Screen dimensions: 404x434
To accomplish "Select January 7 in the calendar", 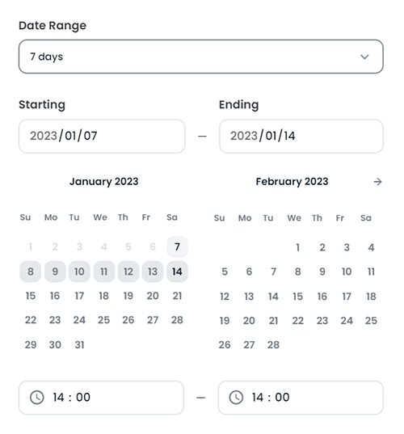I will 178,246.
